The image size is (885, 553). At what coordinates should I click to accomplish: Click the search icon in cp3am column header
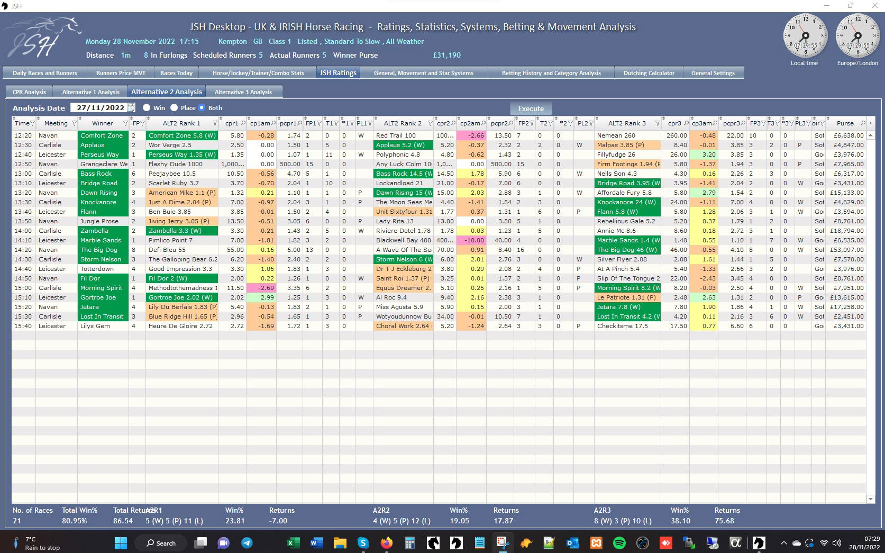click(x=715, y=123)
